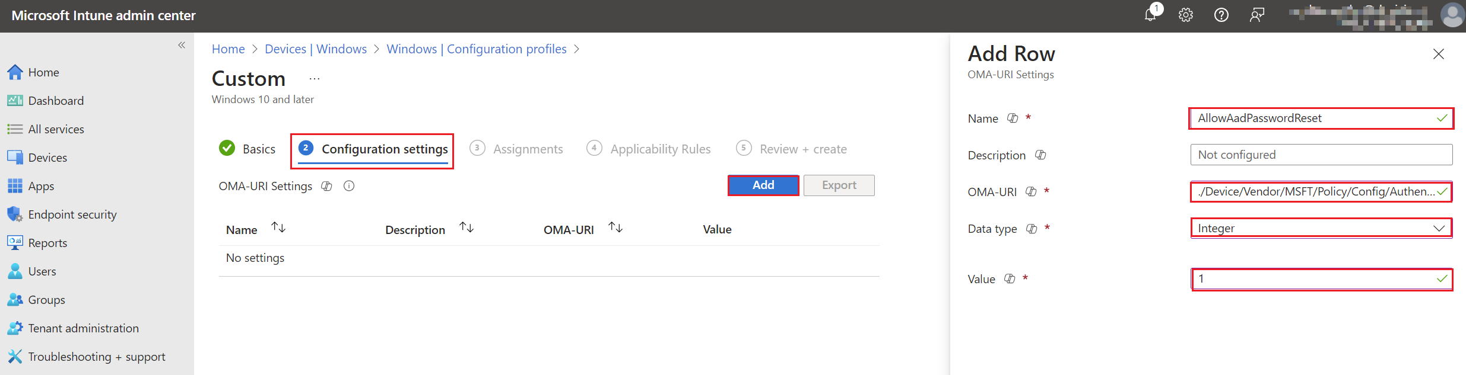Click the Reports icon in sidebar
This screenshot has height=375, width=1466.
click(15, 242)
